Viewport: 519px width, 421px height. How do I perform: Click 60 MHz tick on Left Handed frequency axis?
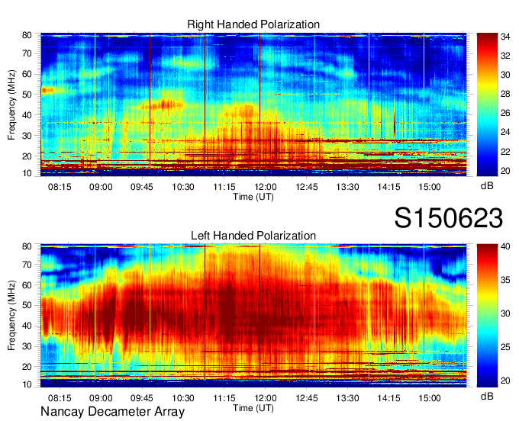coord(27,285)
